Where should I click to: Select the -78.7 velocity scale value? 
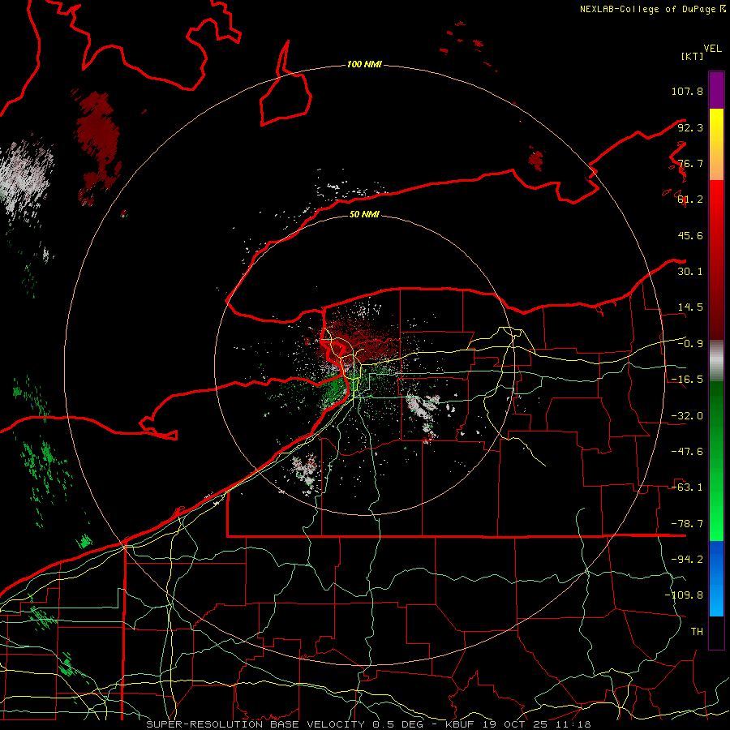(687, 524)
